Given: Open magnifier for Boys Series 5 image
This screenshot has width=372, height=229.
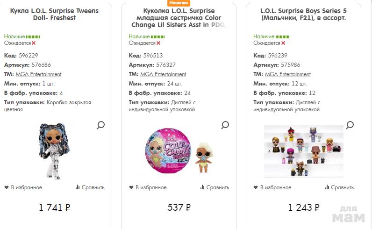Looking at the screenshot, I should pyautogui.click(x=350, y=125).
